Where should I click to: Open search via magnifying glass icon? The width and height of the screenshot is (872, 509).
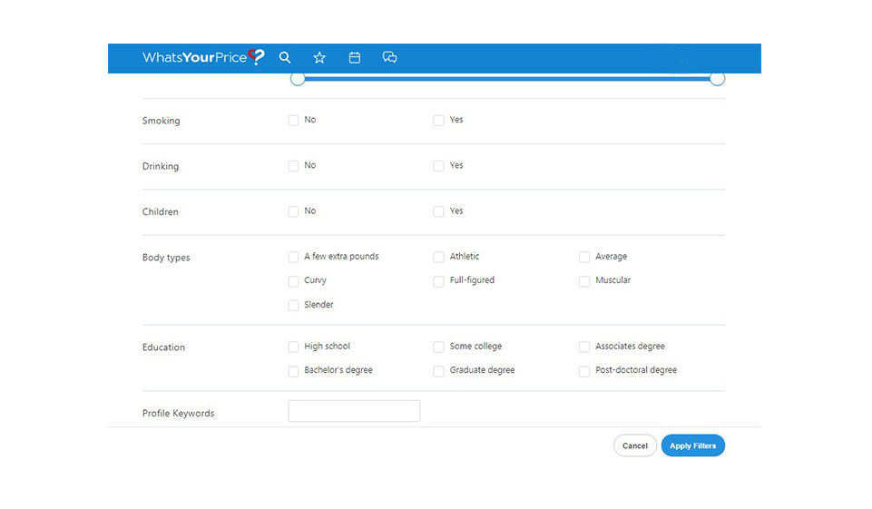[x=285, y=57]
